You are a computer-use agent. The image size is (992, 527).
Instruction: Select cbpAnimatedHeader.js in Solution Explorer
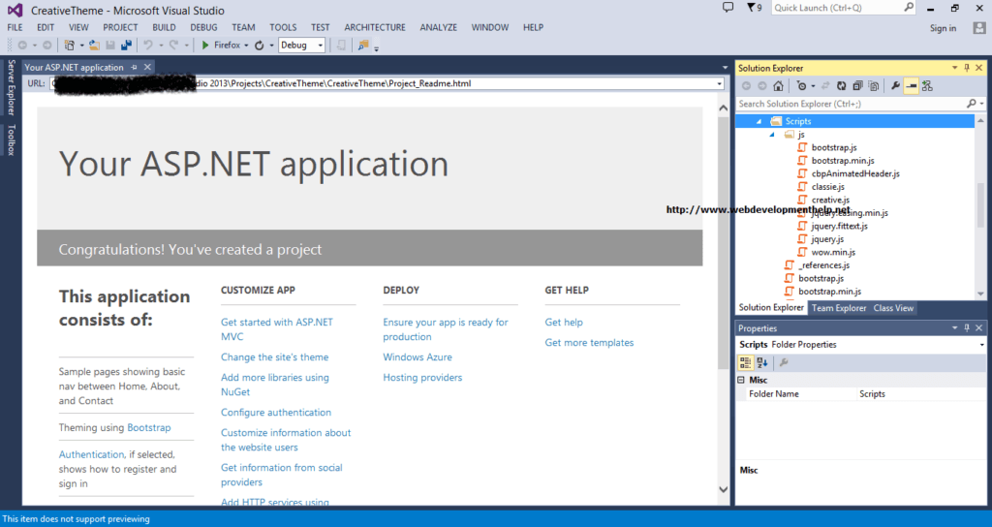click(855, 174)
